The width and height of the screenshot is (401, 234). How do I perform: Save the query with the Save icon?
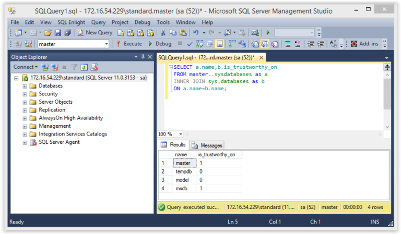point(58,32)
